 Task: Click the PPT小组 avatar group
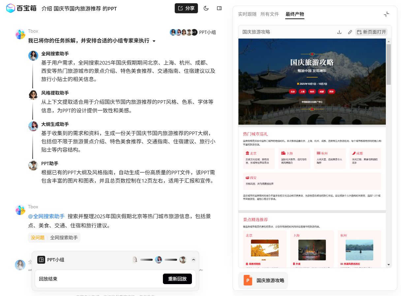tap(193, 32)
